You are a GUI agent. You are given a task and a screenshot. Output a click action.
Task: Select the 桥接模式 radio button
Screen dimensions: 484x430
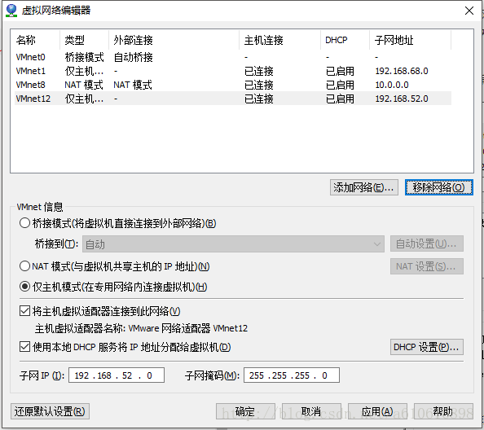coord(24,223)
